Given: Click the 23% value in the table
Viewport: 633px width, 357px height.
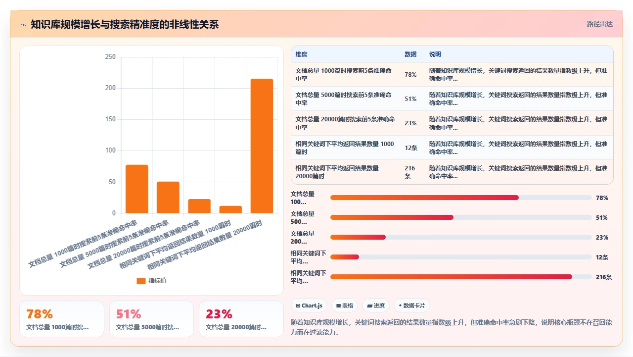Looking at the screenshot, I should pyautogui.click(x=410, y=123).
